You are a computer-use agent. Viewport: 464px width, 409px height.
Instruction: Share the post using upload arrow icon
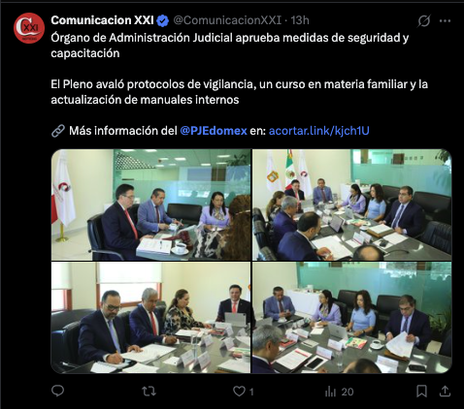(446, 392)
